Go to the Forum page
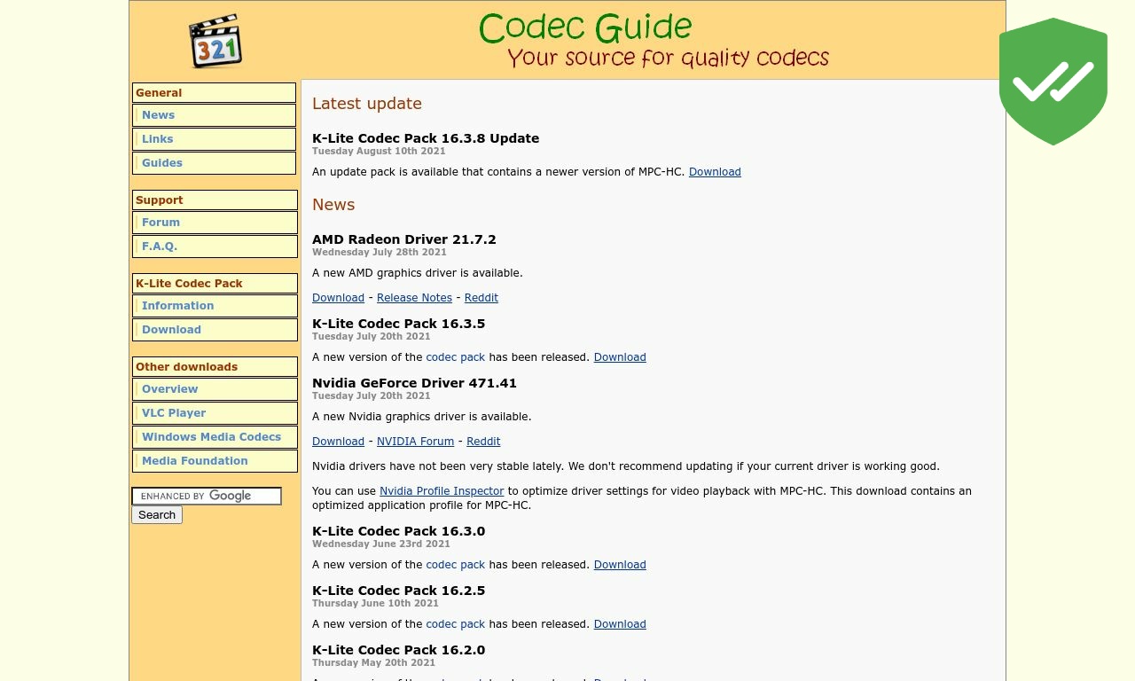This screenshot has width=1135, height=681. click(x=215, y=223)
